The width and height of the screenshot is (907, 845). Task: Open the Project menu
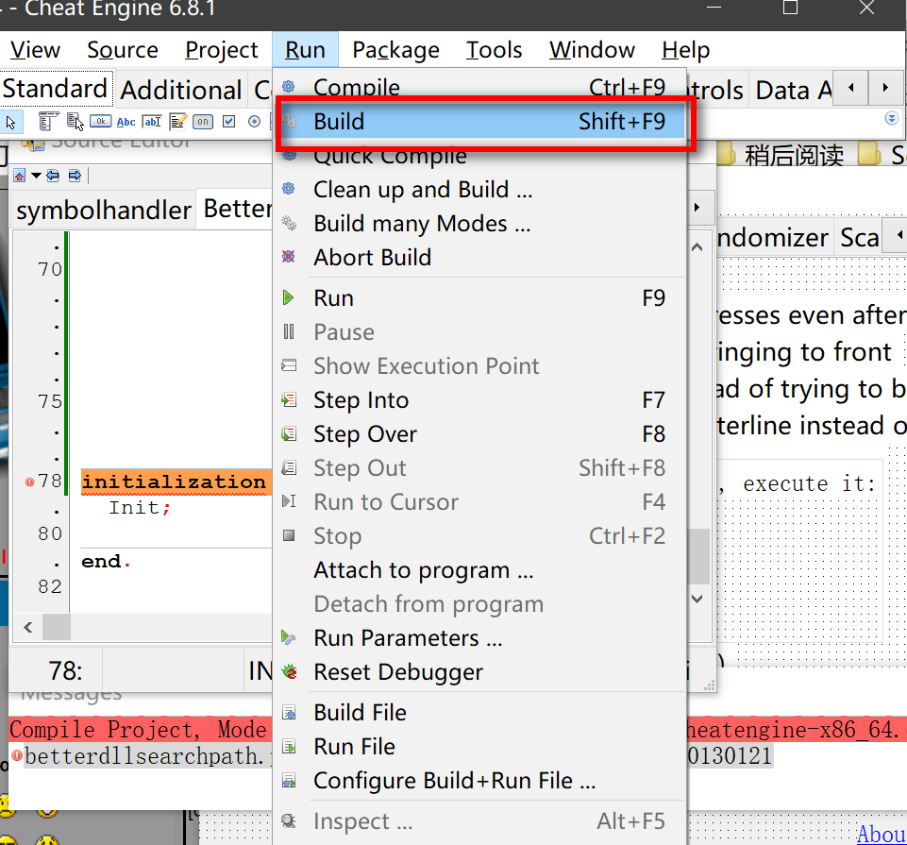(x=222, y=50)
